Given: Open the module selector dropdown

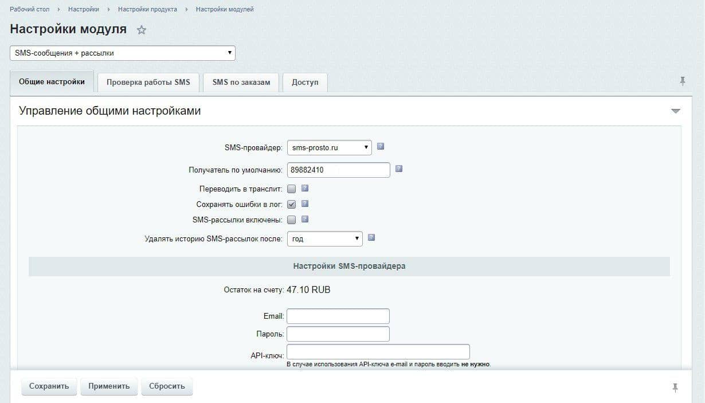Looking at the screenshot, I should coord(123,53).
